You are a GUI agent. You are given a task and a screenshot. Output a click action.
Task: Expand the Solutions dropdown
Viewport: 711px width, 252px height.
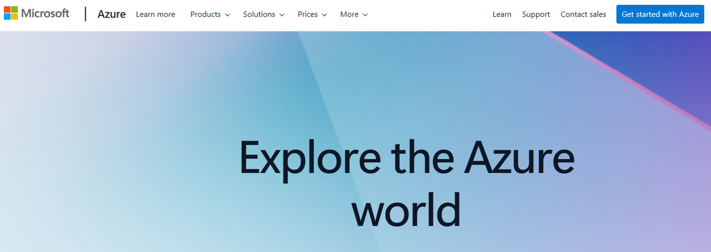(x=259, y=14)
